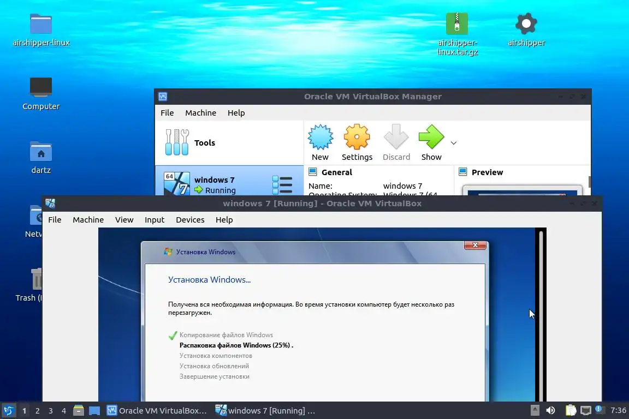Click the Установка Windows dialog title icon
Screen dimensions: 629x419
(168, 252)
